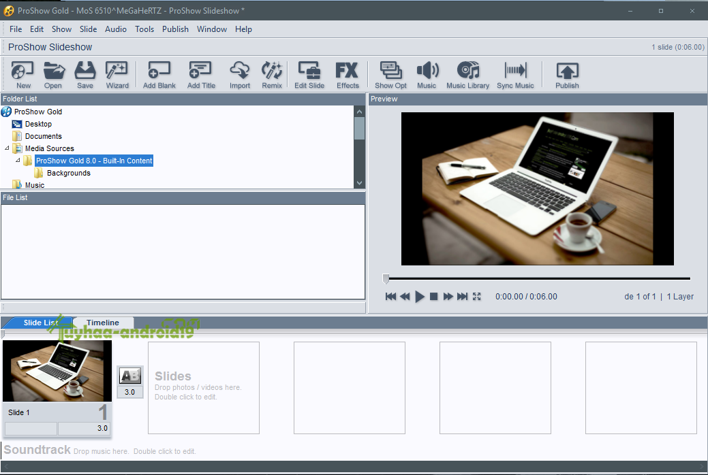This screenshot has height=475, width=708.
Task: Jump to end of slideshow preview
Action: [x=463, y=297]
